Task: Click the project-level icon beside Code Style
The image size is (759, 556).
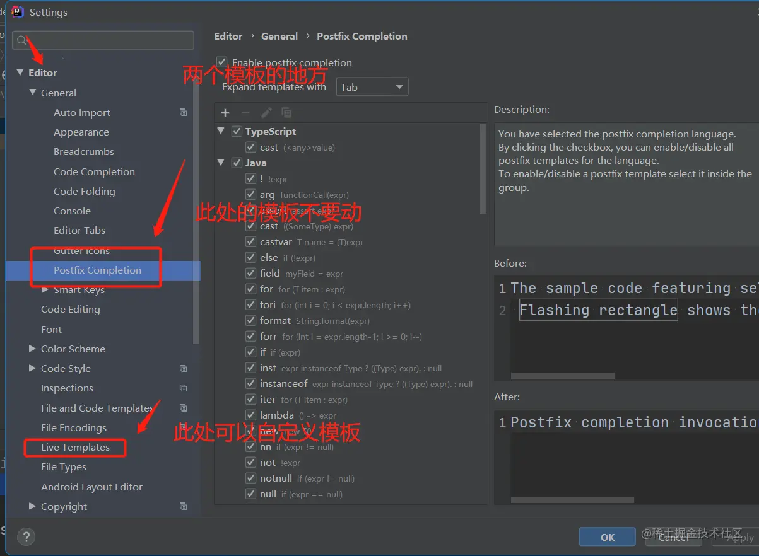Action: click(x=183, y=368)
